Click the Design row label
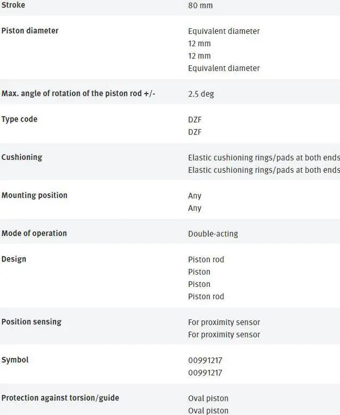340x415 pixels. [14, 259]
